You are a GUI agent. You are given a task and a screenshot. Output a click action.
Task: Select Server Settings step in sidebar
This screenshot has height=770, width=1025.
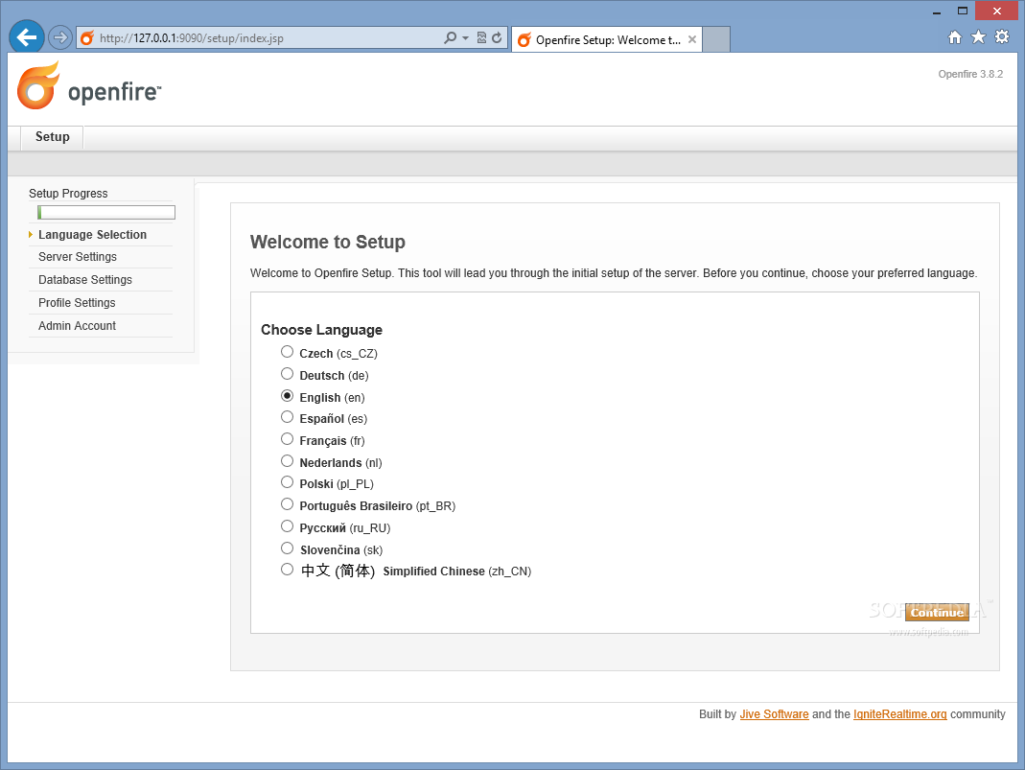pyautogui.click(x=77, y=257)
